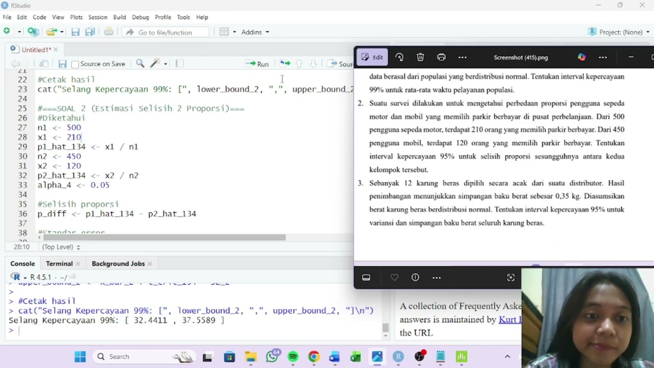Click Compile Report notebook icon
The image size is (654, 368).
pos(179,63)
